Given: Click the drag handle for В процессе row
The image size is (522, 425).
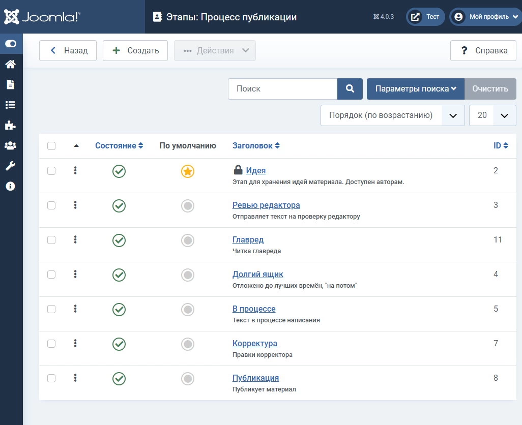Looking at the screenshot, I should point(75,309).
